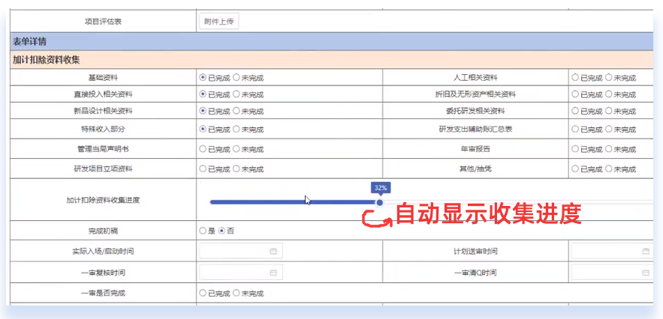Click 附件上传 button for 项目评估表
The width and height of the screenshot is (663, 319).
pyautogui.click(x=219, y=21)
